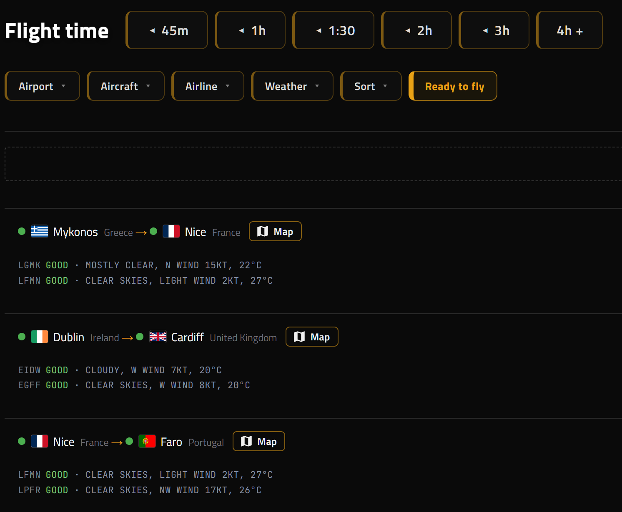The width and height of the screenshot is (622, 512).
Task: Click the map icon in Dublin route button
Action: 299,337
